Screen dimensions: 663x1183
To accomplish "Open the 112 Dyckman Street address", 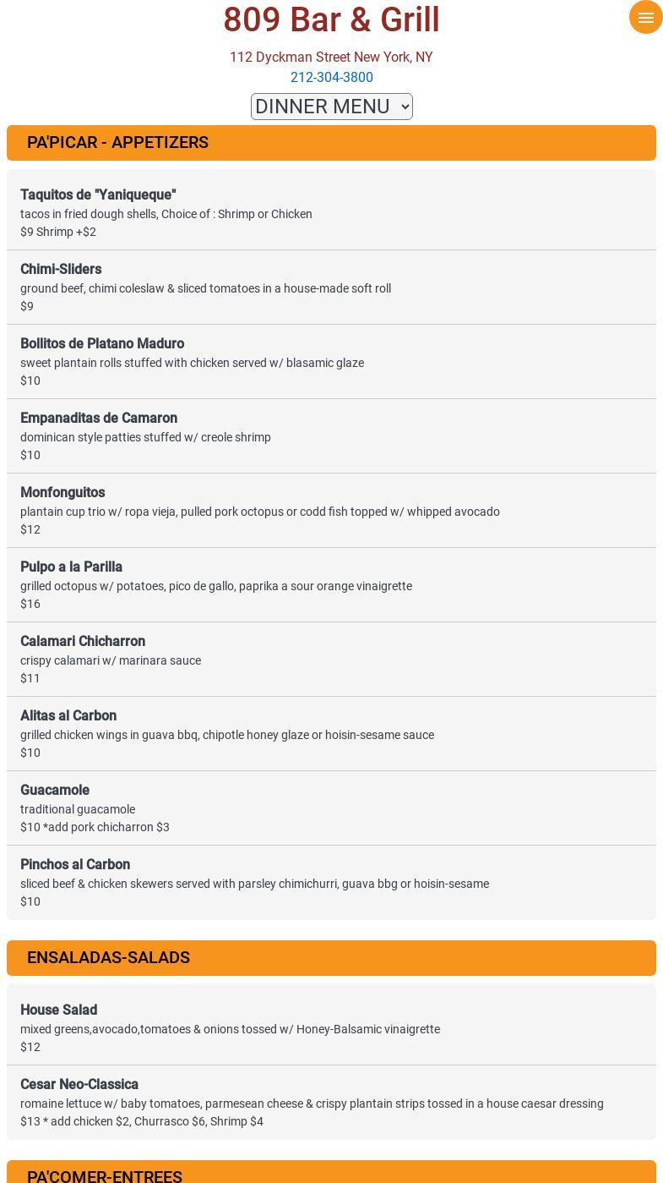I will [331, 58].
